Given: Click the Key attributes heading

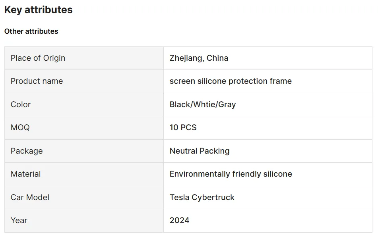Looking at the screenshot, I should coord(38,10).
